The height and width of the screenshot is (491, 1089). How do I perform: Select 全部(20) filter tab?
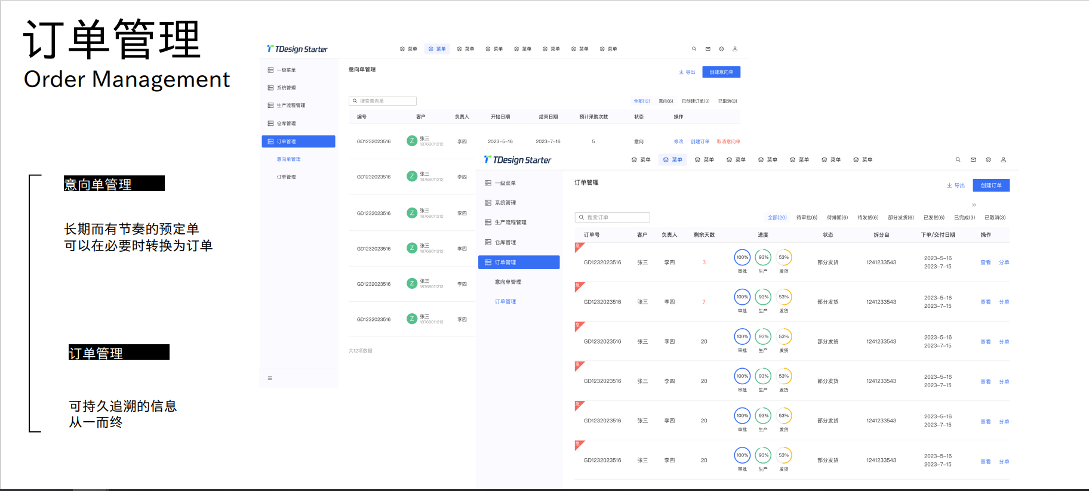[x=777, y=218]
